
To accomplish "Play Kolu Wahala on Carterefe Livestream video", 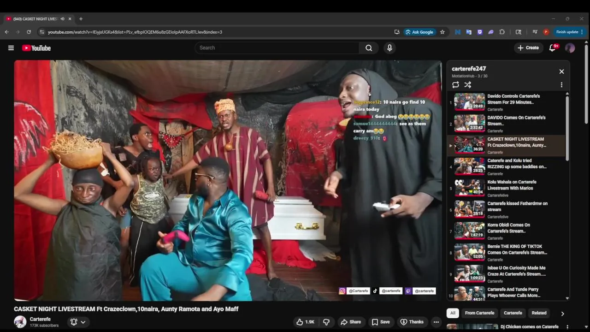I will coord(506,188).
